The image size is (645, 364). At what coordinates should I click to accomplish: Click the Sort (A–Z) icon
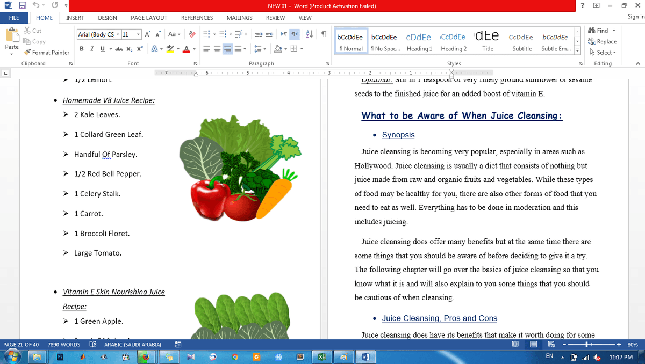coord(310,34)
